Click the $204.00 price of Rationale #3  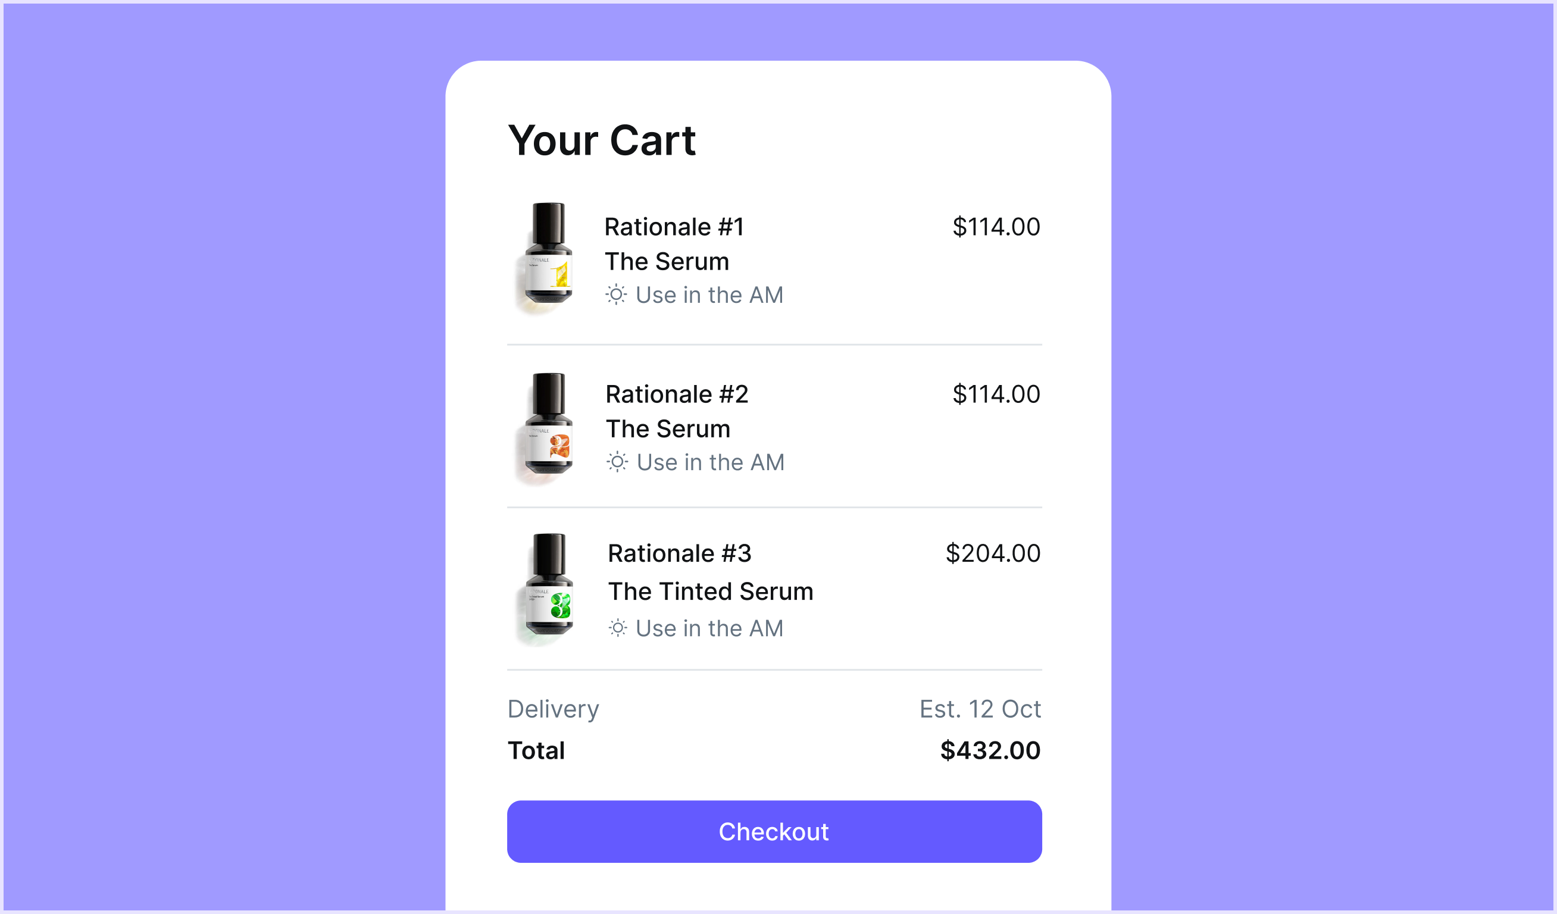click(x=993, y=553)
